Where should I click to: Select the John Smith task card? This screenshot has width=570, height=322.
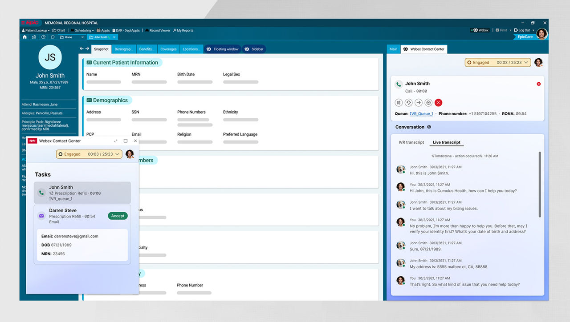point(82,193)
